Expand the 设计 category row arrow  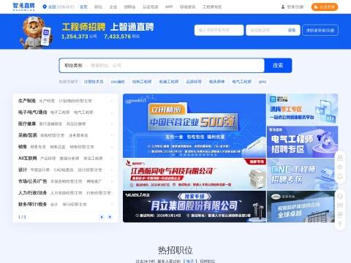pos(112,169)
